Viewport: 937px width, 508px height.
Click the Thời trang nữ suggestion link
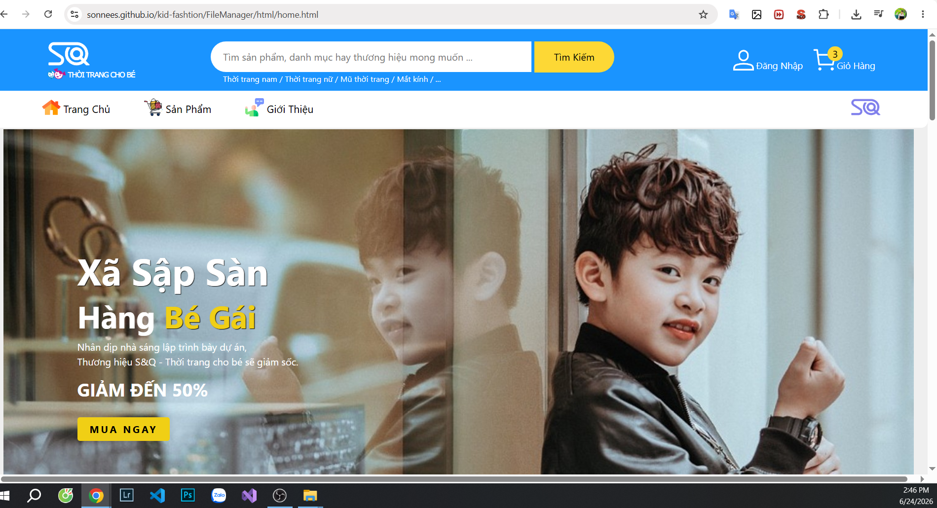pos(309,79)
